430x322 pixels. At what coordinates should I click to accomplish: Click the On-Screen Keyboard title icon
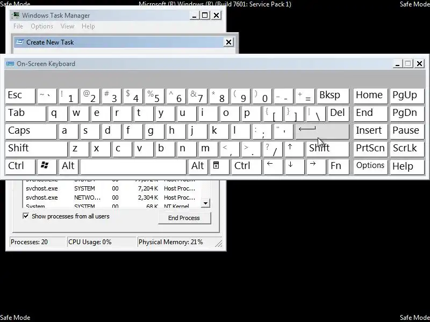point(10,64)
